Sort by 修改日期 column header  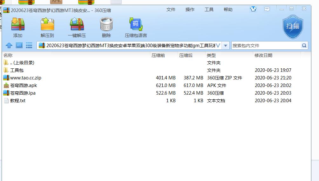point(263,55)
